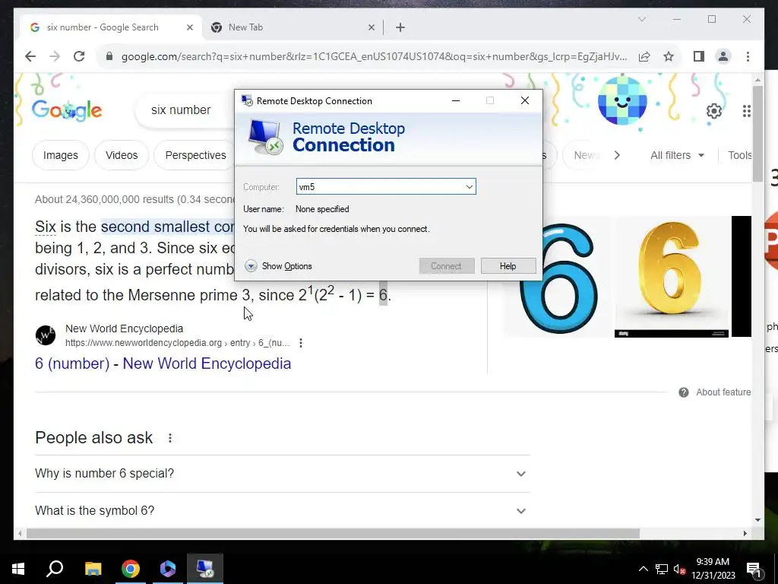Show hidden system tray icons
Image resolution: width=778 pixels, height=584 pixels.
click(x=643, y=569)
